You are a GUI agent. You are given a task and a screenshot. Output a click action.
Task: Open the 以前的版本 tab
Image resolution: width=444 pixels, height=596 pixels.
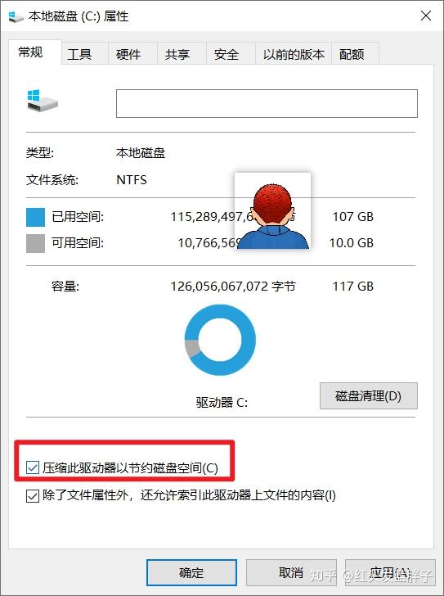294,54
